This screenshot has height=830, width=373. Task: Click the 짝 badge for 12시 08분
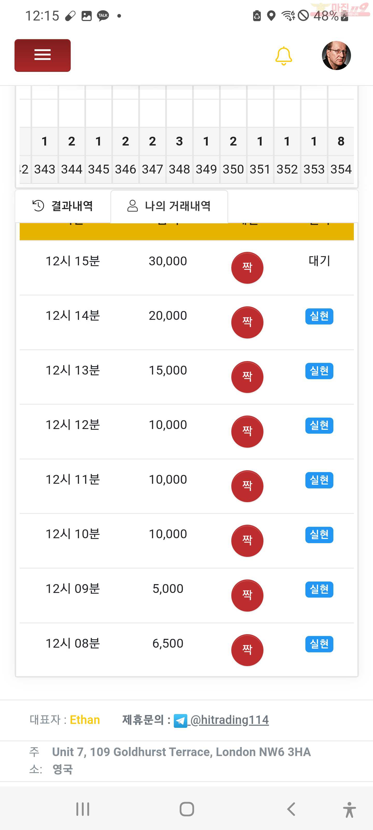coord(247,650)
